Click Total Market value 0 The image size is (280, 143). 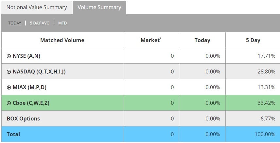point(172,134)
